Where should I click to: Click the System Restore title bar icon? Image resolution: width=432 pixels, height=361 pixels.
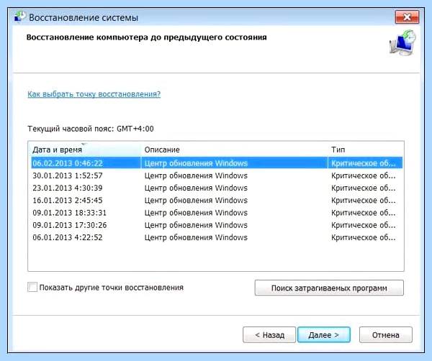pos(20,17)
